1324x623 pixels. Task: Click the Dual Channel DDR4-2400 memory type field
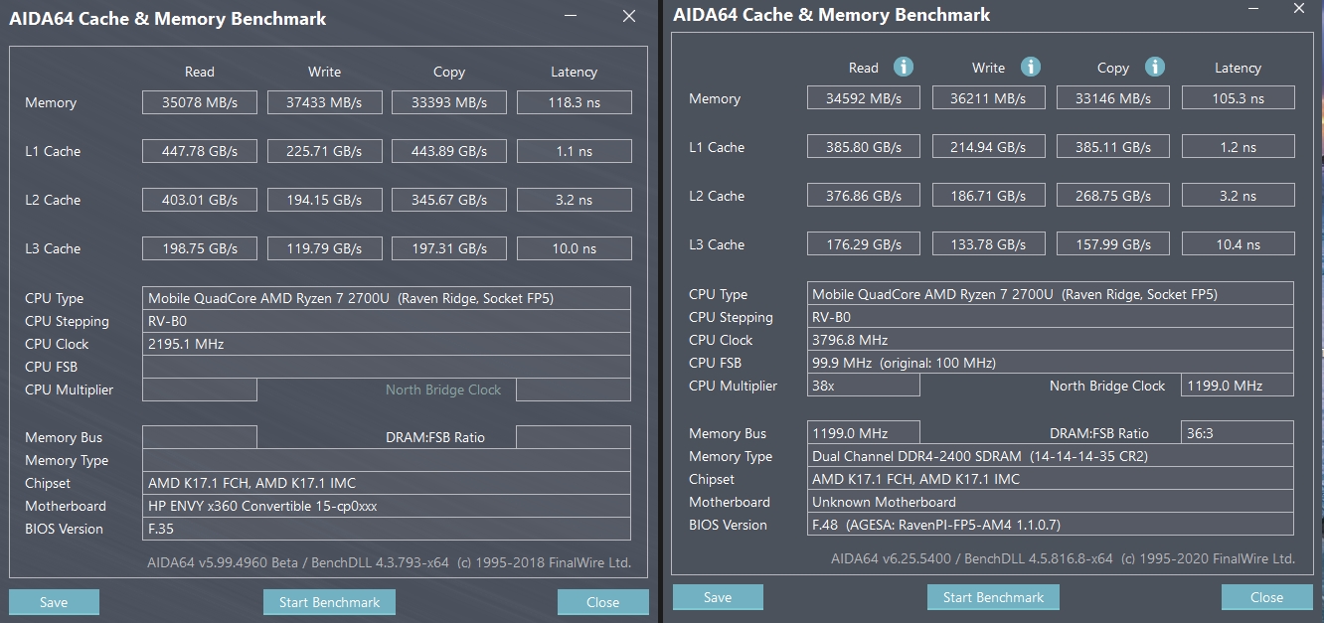click(1050, 456)
